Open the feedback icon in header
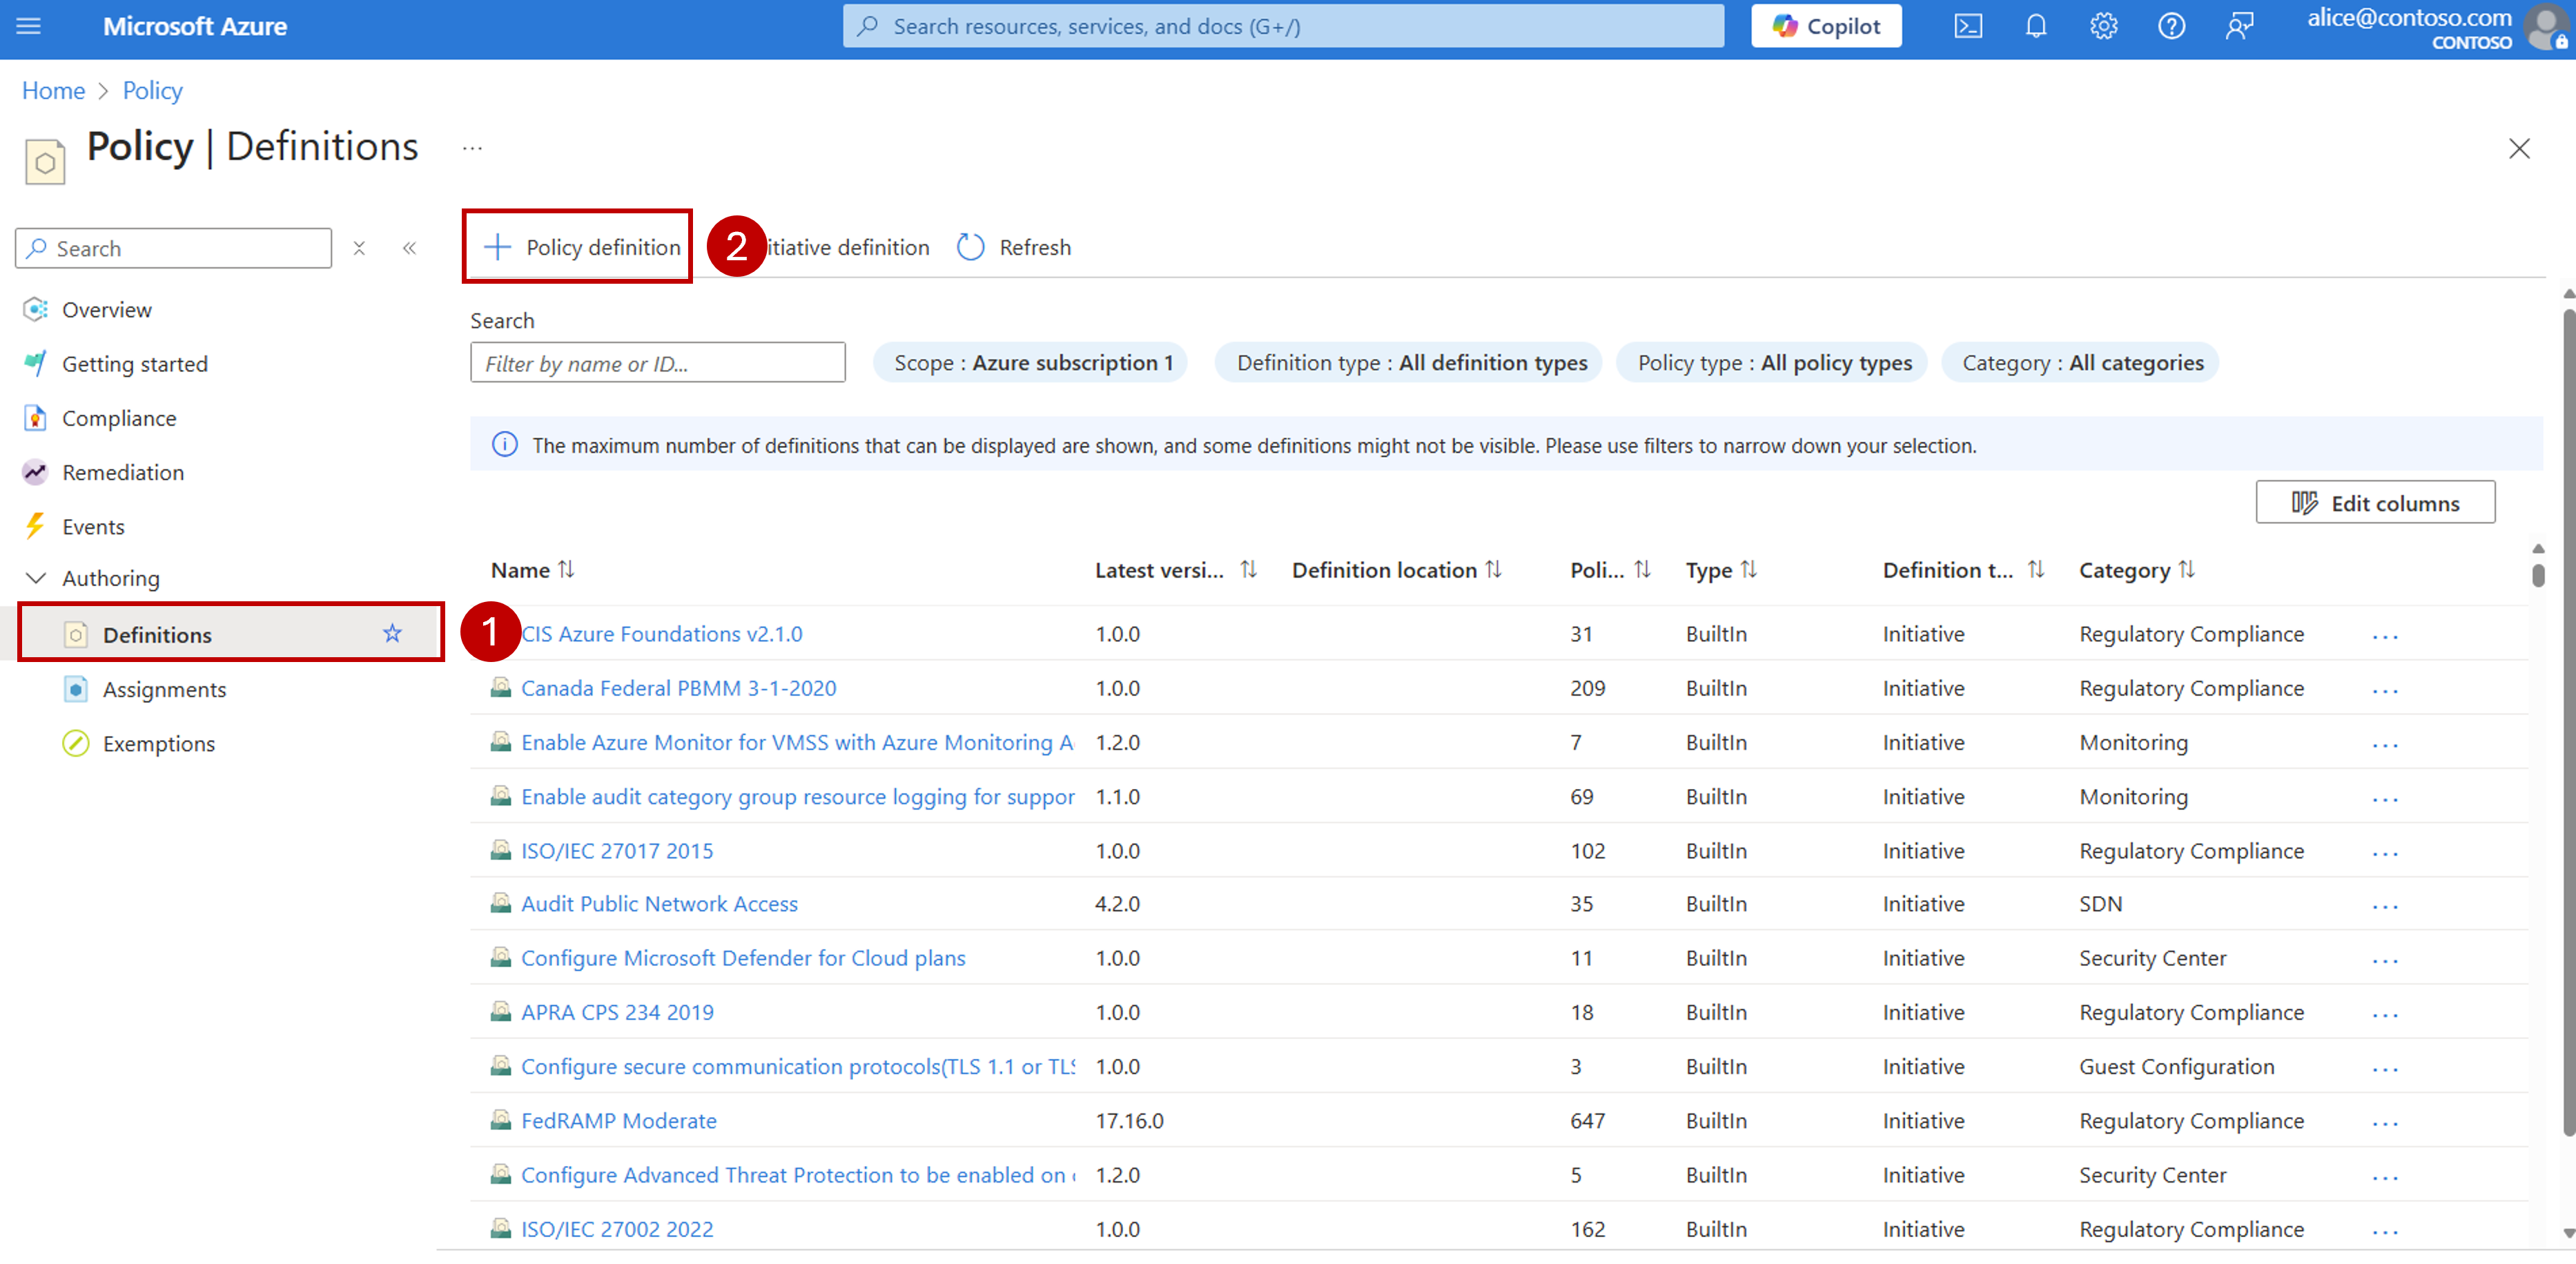The height and width of the screenshot is (1264, 2576). [2239, 27]
